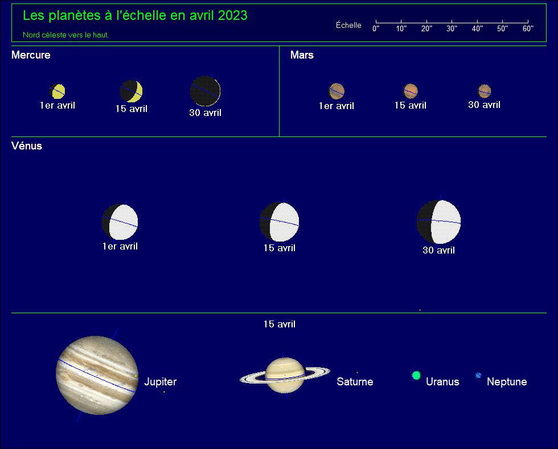Click the '1er avril' label under Mars
The width and height of the screenshot is (558, 449).
tap(337, 106)
